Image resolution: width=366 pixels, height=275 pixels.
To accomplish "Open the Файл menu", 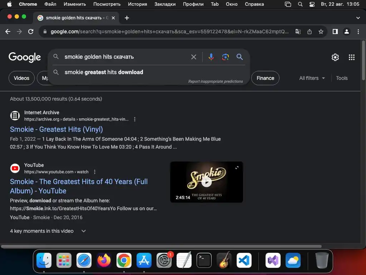I will tap(50, 4).
